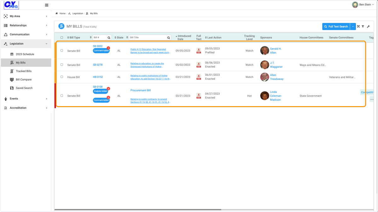
Task: Open 2023 Schedule in sidebar
Action: point(25,54)
